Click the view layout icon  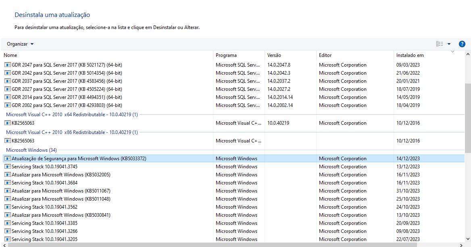coord(440,44)
